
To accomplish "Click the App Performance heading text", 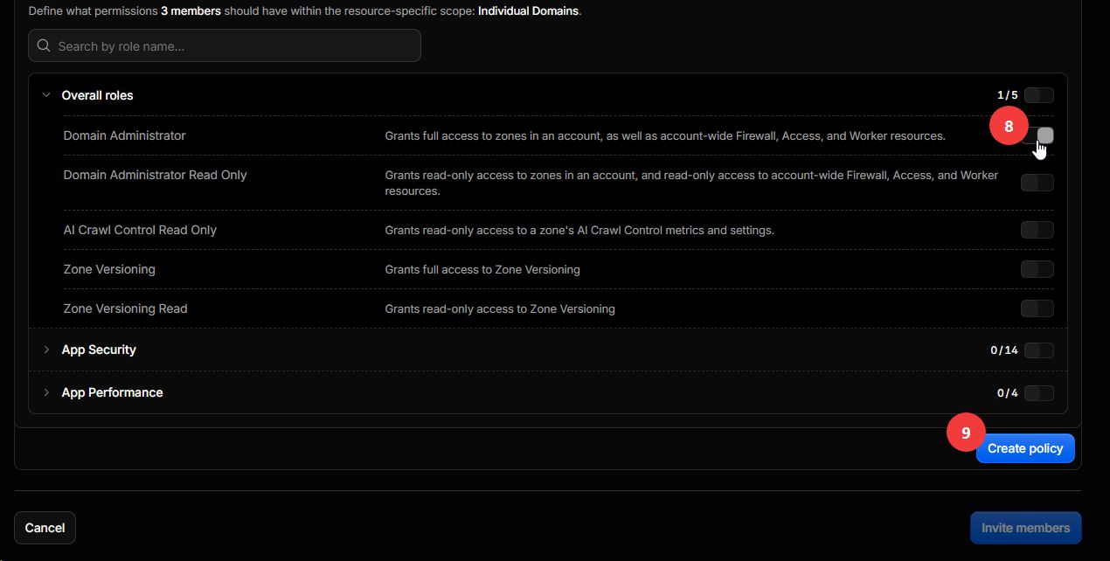I will point(112,392).
